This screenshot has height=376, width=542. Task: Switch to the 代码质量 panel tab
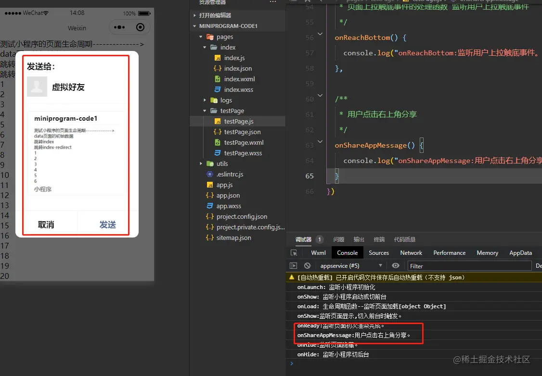coord(405,239)
